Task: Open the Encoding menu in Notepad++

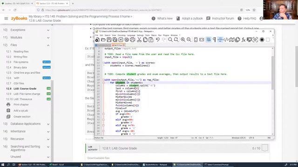Action: pyautogui.click(x=122, y=35)
